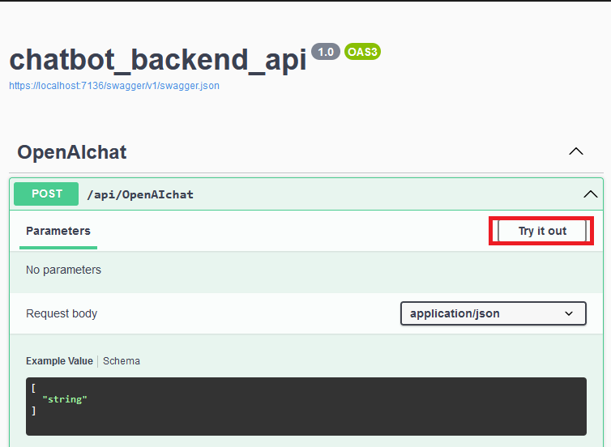This screenshot has width=611, height=447.
Task: Click the OpenAIchat tag heading
Action: pyautogui.click(x=72, y=152)
